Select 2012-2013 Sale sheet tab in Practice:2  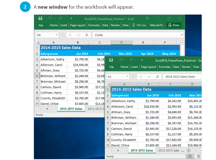(x=169, y=150)
